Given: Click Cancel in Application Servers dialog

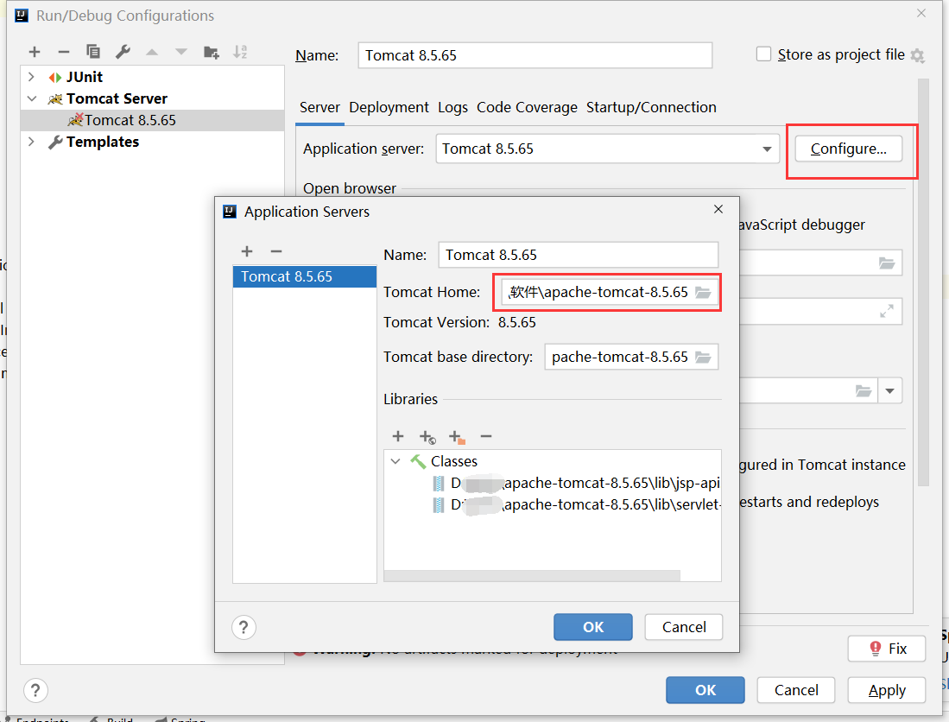Looking at the screenshot, I should 684,627.
